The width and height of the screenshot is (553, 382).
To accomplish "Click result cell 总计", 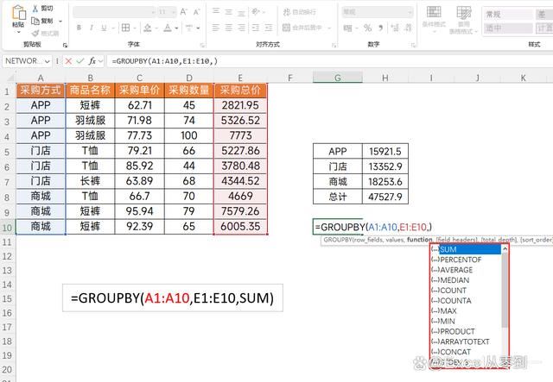I will [338, 197].
